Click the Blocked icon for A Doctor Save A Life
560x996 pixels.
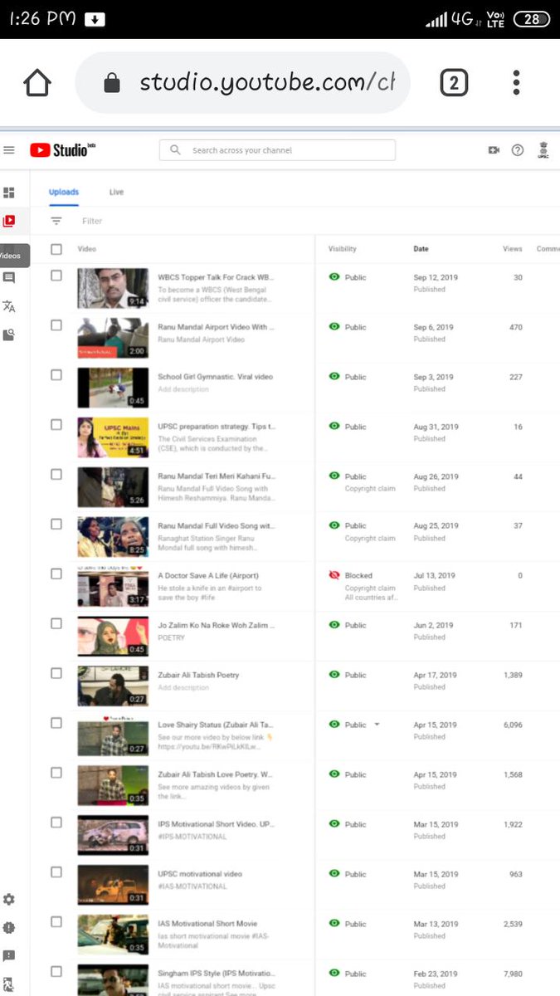click(x=334, y=575)
